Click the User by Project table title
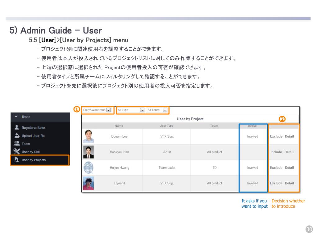 coord(190,119)
